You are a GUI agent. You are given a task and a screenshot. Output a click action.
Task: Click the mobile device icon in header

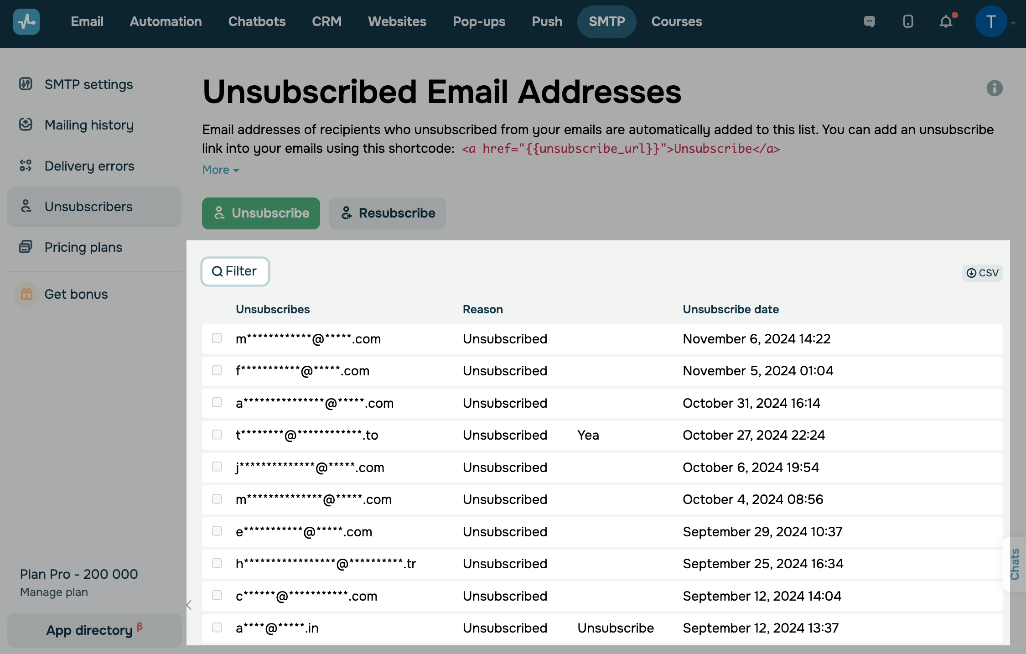(908, 21)
